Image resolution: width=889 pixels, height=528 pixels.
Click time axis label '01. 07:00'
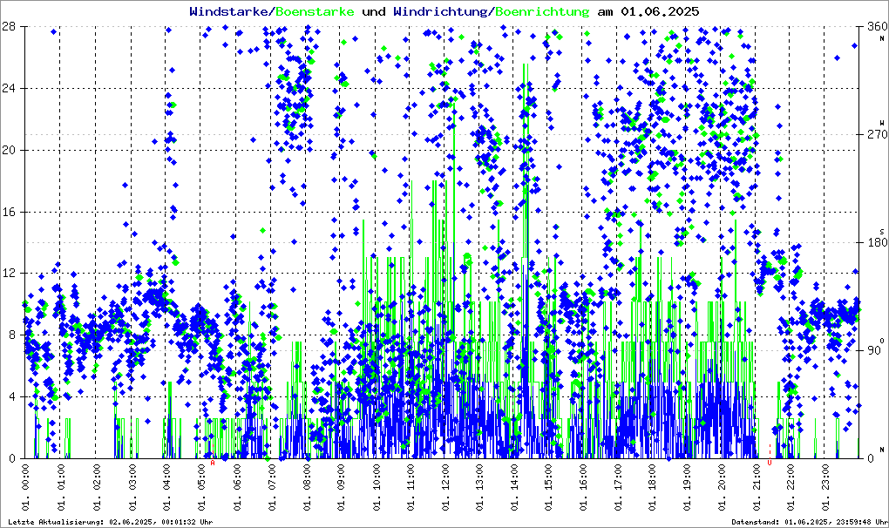pos(271,487)
